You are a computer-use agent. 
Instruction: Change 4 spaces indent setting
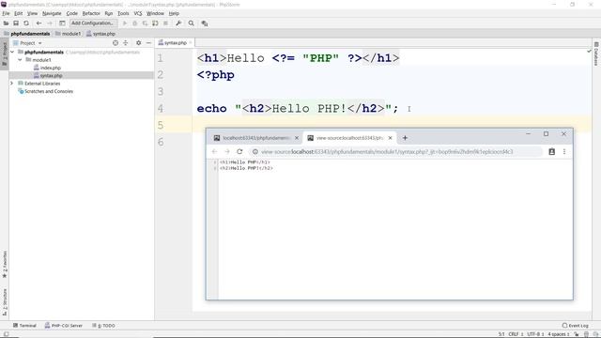point(559,334)
